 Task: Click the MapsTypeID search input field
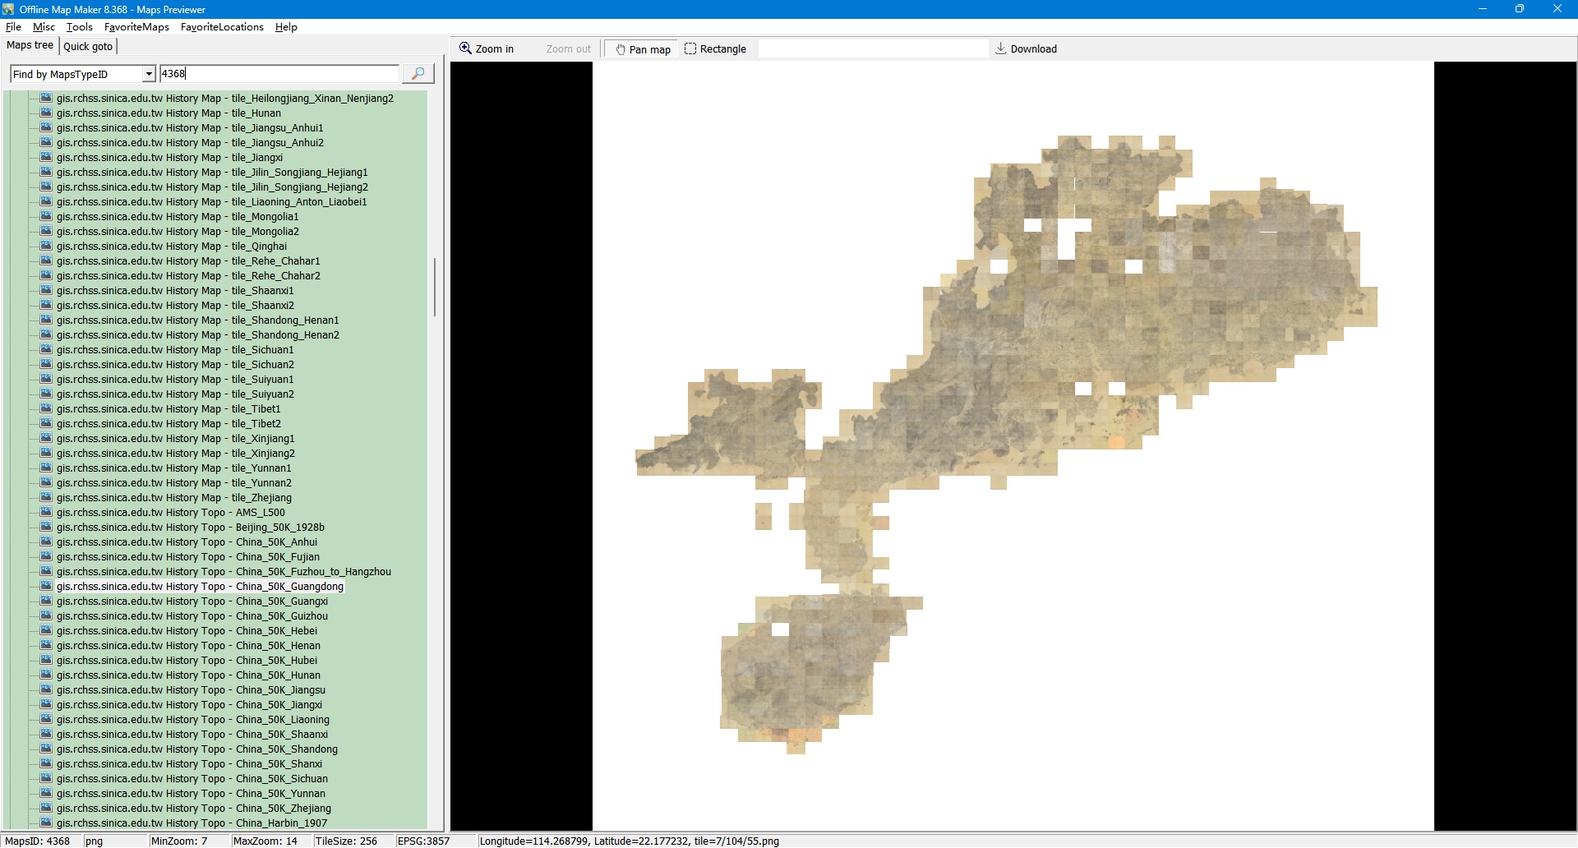pyautogui.click(x=279, y=74)
